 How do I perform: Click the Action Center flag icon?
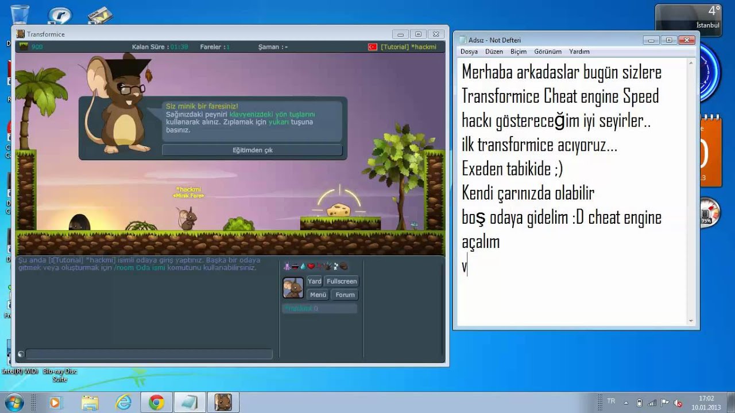coord(665,403)
